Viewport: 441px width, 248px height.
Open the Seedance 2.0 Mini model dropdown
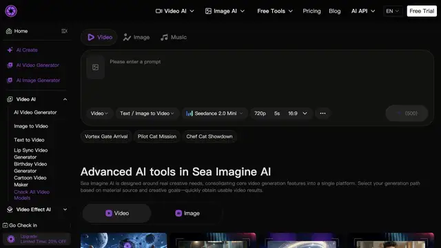click(214, 113)
